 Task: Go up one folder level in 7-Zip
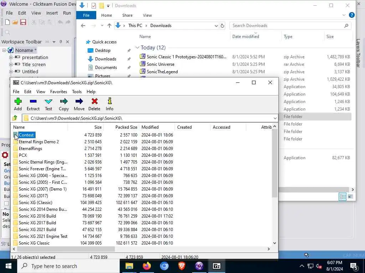[15, 118]
